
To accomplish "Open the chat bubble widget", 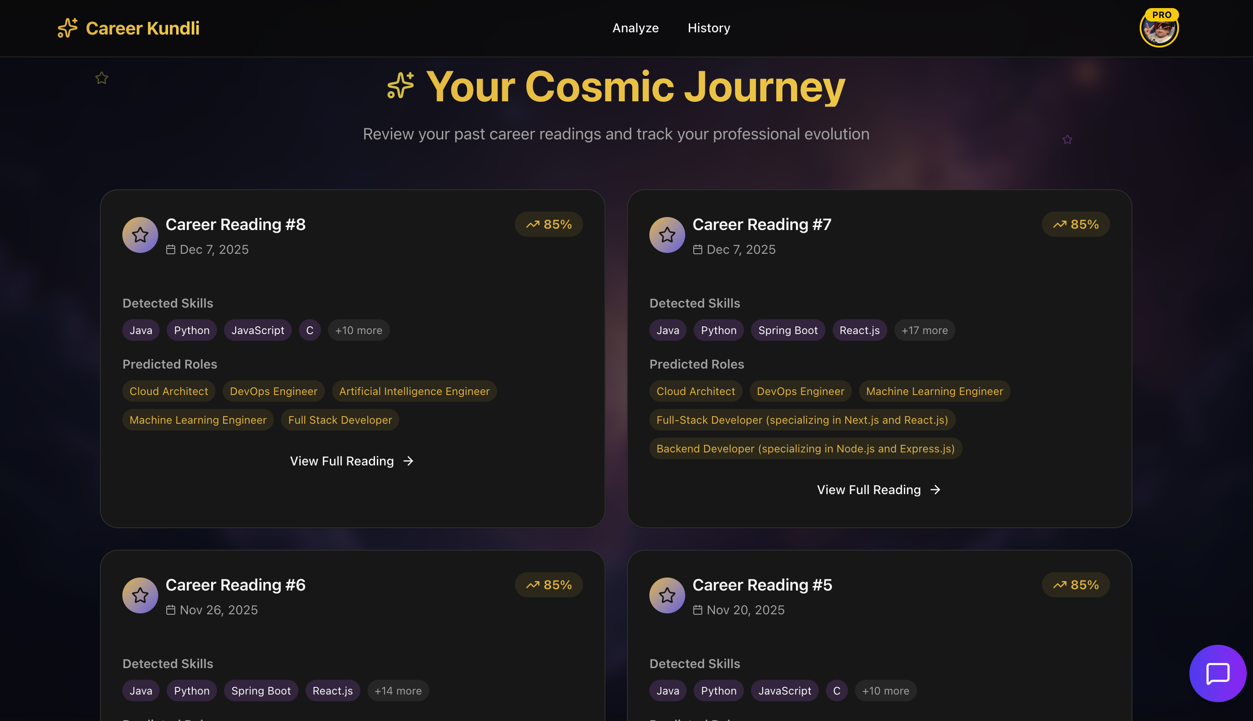I will point(1217,673).
